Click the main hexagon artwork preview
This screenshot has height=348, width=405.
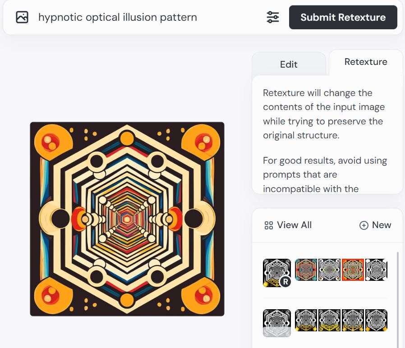(127, 219)
